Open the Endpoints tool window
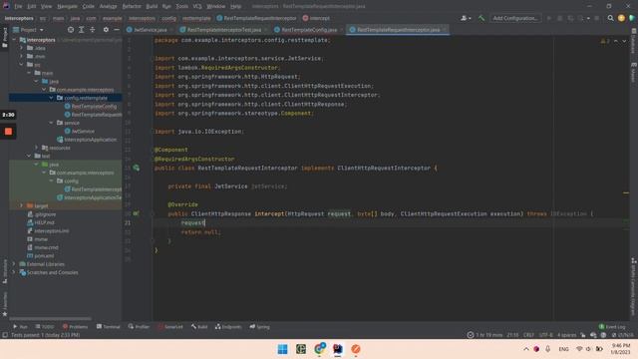638x359 pixels. tap(228, 327)
